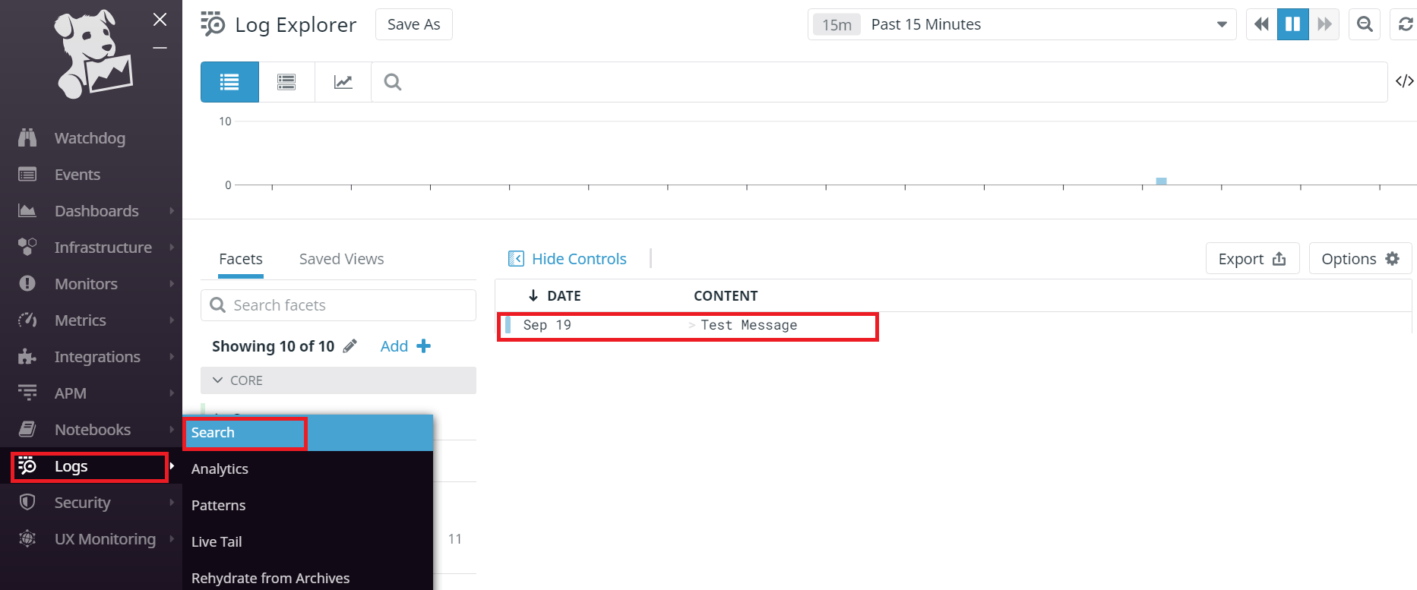
Task: Open the Past 15 Minutes time dropdown
Action: (x=1022, y=24)
